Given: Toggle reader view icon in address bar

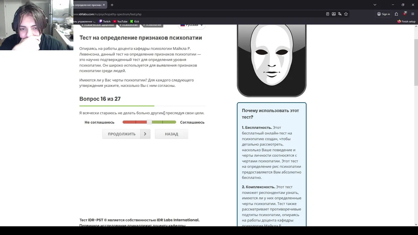Looking at the screenshot, I should click(x=328, y=14).
